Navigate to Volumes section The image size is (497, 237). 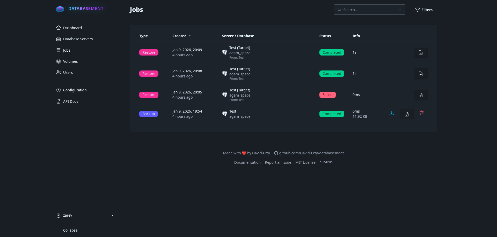[70, 61]
